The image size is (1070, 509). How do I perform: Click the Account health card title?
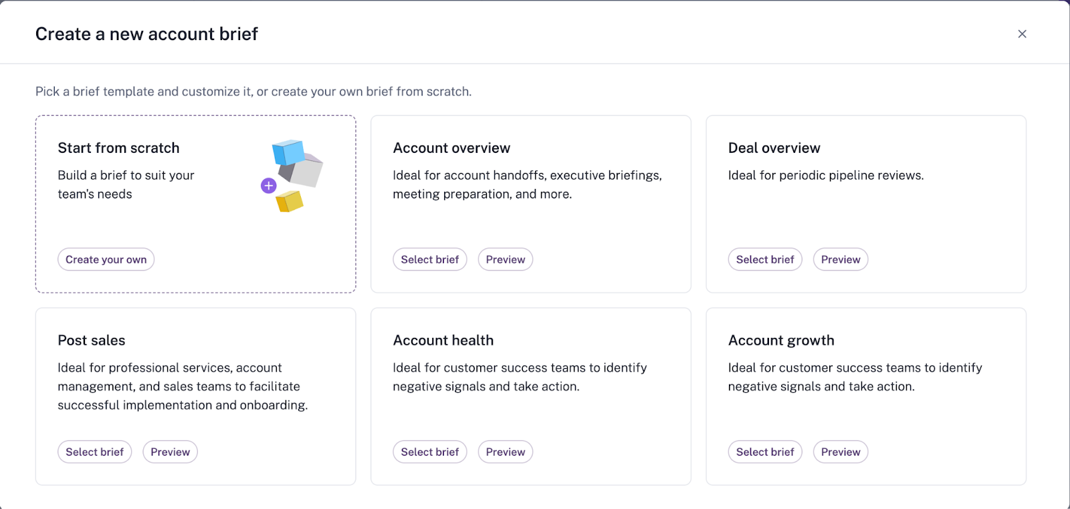click(x=443, y=340)
